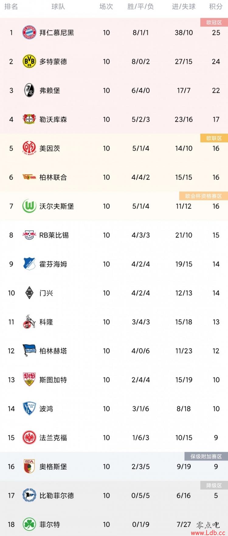Click the Hoffenheim blue crest

click(29, 264)
